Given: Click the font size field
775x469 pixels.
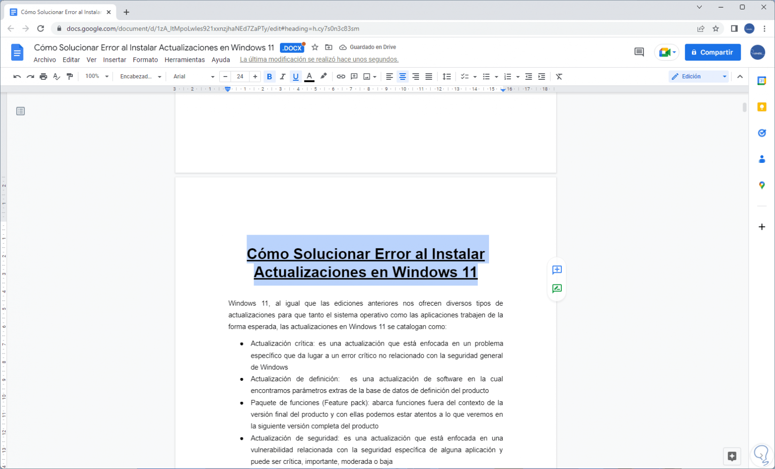Looking at the screenshot, I should click(x=240, y=77).
